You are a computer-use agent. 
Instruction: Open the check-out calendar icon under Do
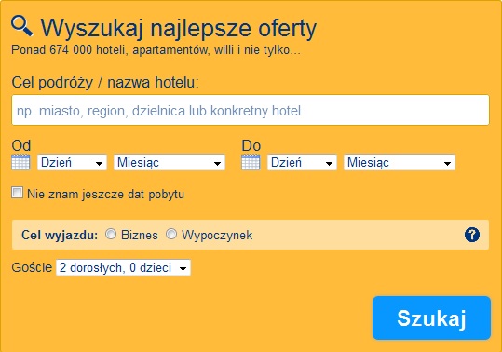point(251,162)
